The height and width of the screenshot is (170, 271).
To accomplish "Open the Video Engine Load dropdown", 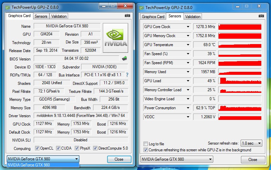I will click(x=188, y=99).
